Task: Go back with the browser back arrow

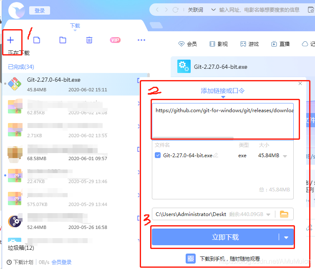Action: point(157,10)
